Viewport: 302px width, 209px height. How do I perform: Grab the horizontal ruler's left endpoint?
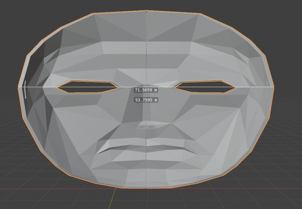(19, 87)
